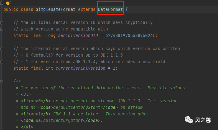Click the 风之馨 watermark text
Viewport: 218px width, 130px height.
pos(203,120)
